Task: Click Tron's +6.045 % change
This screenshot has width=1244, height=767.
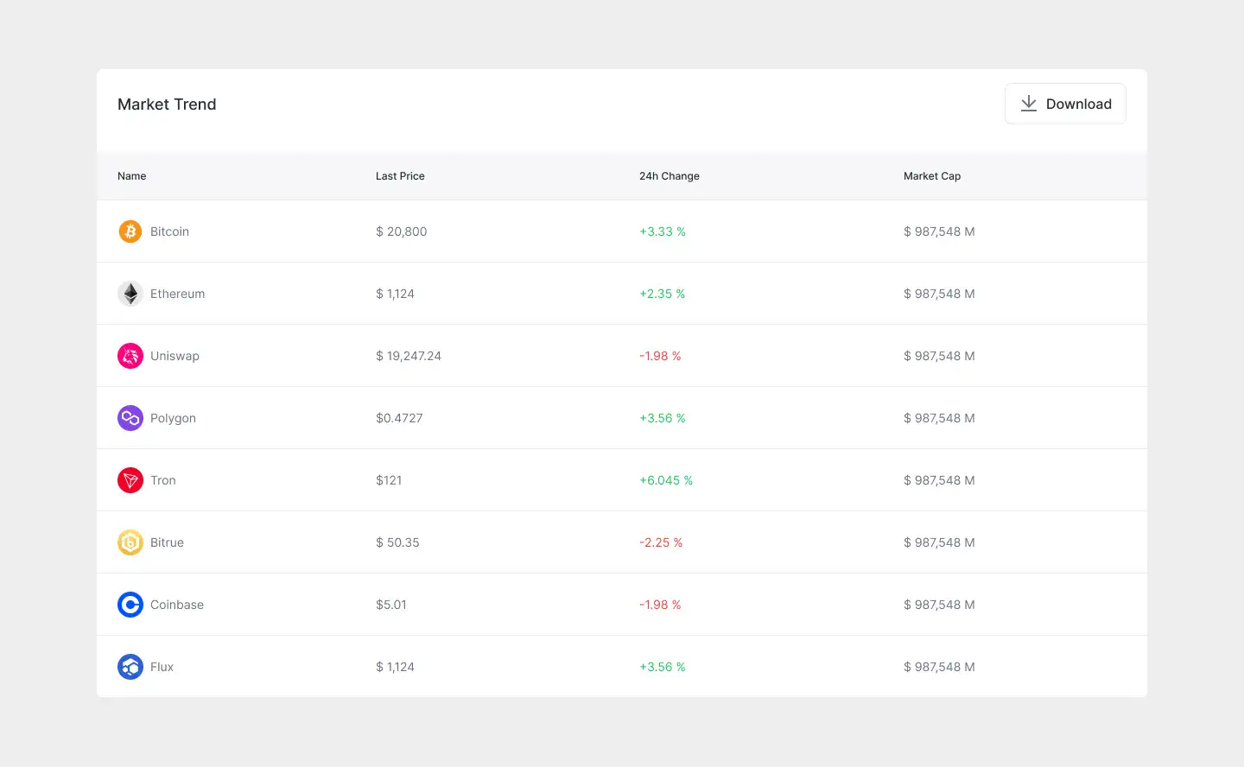Action: [x=666, y=480]
